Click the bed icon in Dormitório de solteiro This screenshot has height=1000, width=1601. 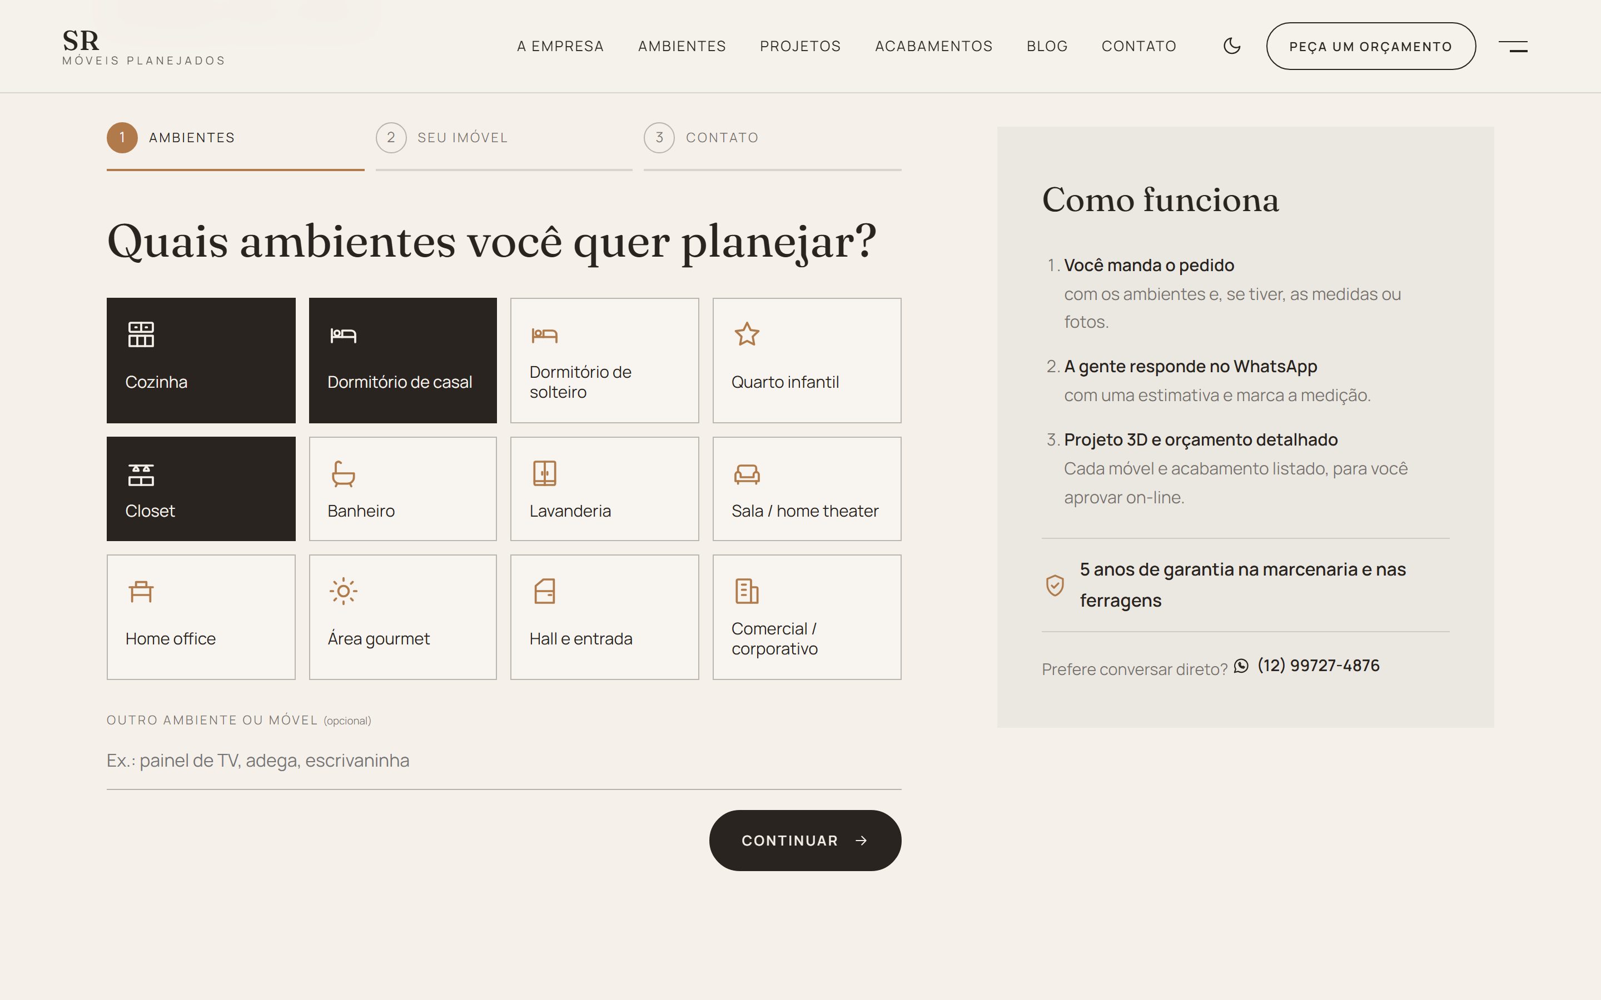[544, 336]
